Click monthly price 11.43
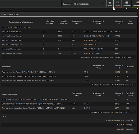Viewport: 139px width, 134px height. [x=86, y=72]
